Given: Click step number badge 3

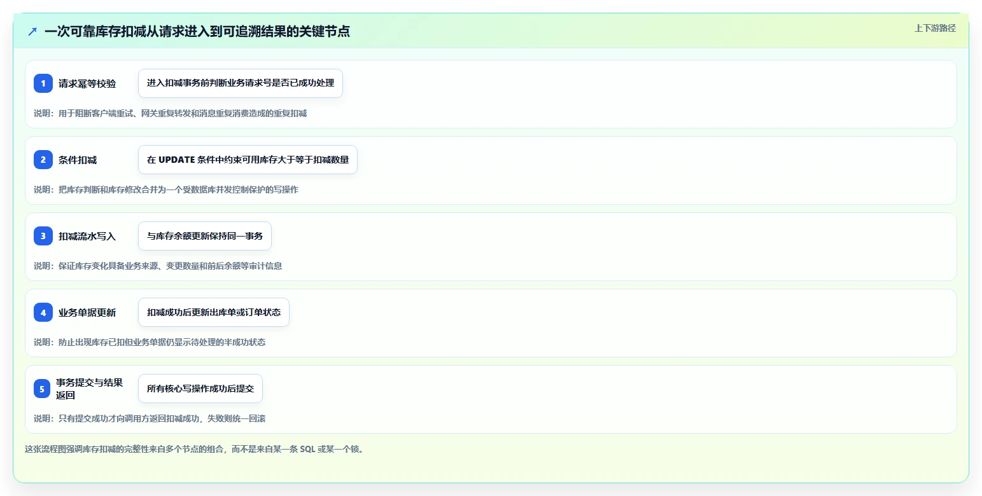Looking at the screenshot, I should (x=43, y=236).
